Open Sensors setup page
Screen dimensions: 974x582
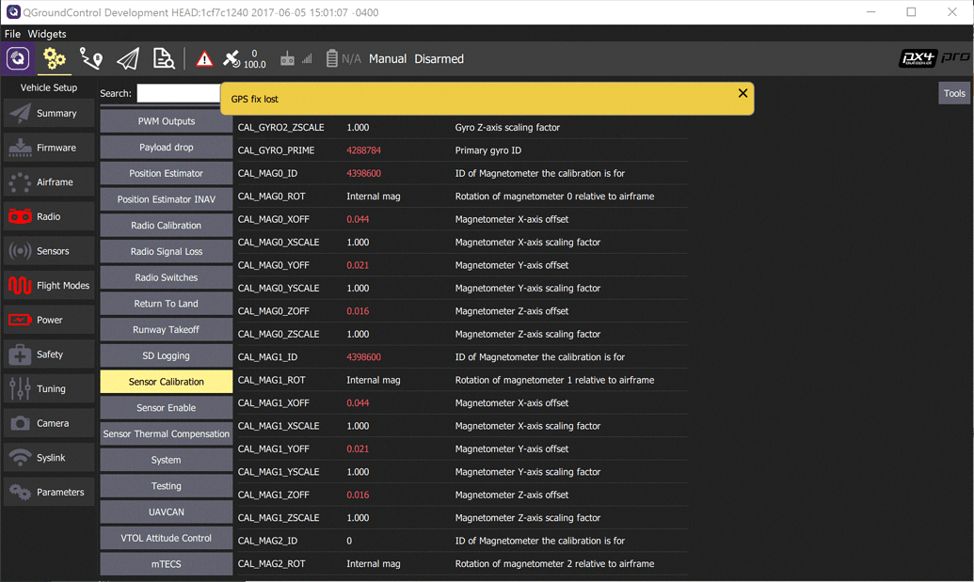pos(49,251)
